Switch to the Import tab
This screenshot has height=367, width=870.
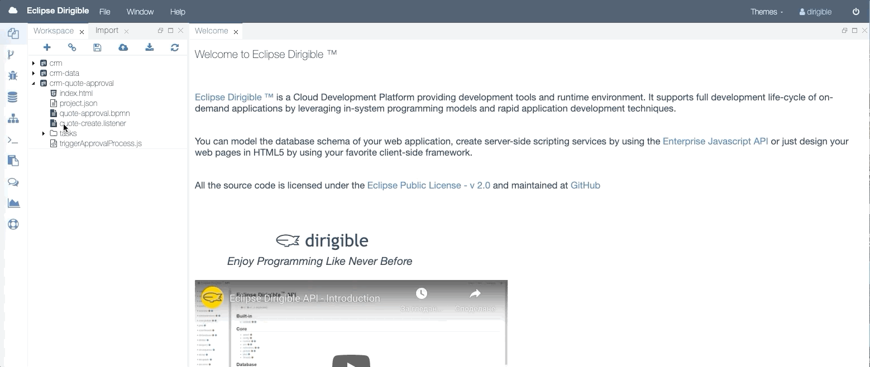(x=107, y=31)
